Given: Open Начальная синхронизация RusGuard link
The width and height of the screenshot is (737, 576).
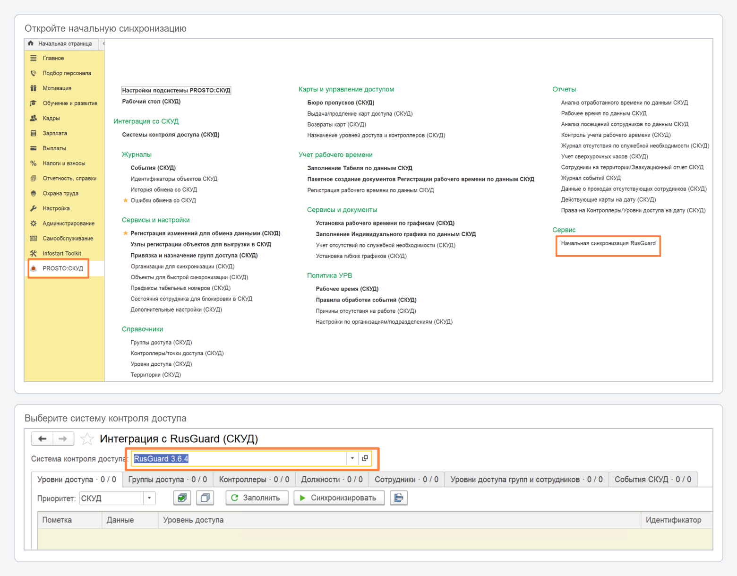Looking at the screenshot, I should pos(608,243).
